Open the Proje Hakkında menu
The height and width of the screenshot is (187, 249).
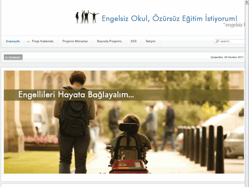click(x=42, y=41)
